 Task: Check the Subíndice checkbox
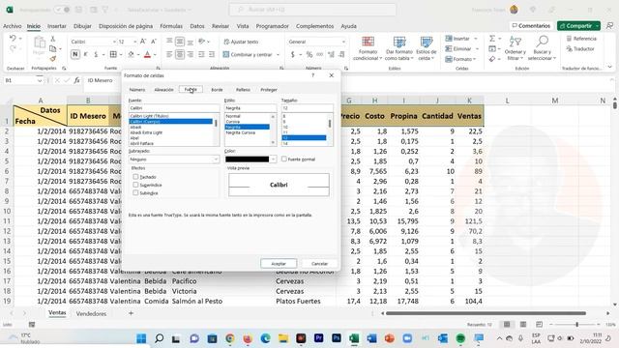click(135, 193)
